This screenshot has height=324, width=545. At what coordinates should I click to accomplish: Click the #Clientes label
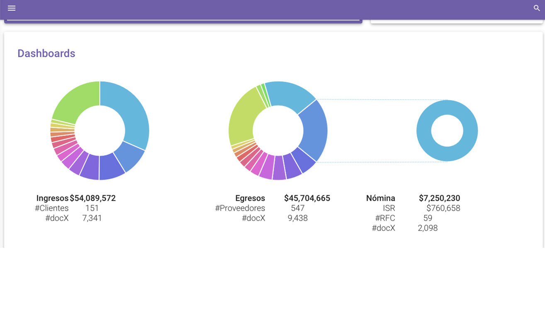52,208
